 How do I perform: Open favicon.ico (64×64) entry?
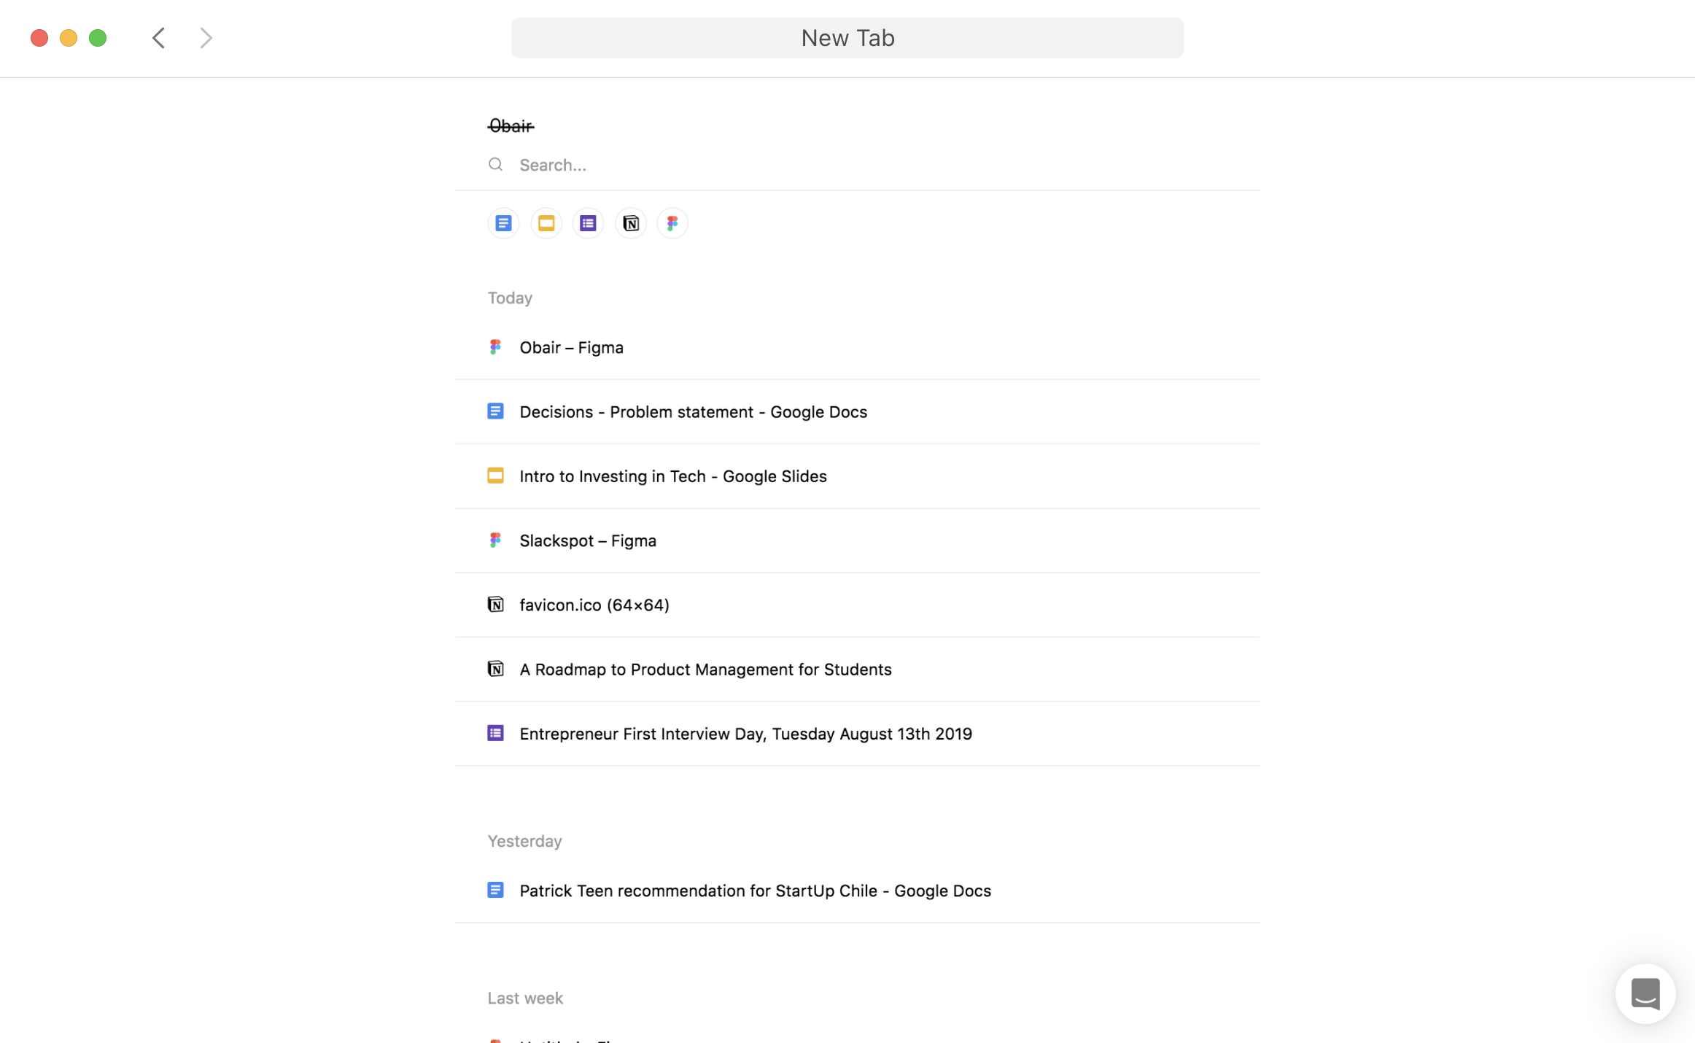pyautogui.click(x=857, y=605)
